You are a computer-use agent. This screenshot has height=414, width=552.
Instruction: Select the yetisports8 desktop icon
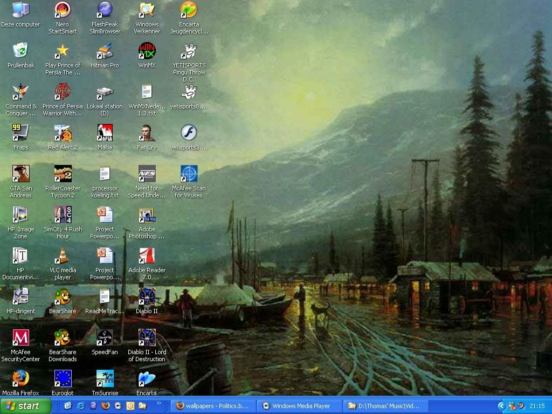click(189, 92)
